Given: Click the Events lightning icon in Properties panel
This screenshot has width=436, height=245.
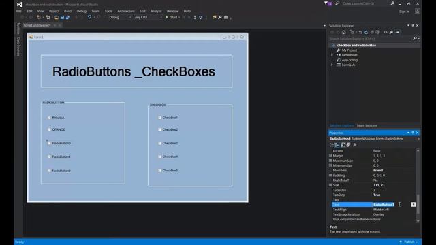Looking at the screenshot, I should [x=348, y=145].
